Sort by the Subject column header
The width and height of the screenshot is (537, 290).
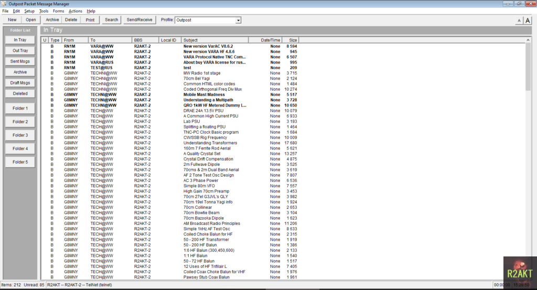214,40
